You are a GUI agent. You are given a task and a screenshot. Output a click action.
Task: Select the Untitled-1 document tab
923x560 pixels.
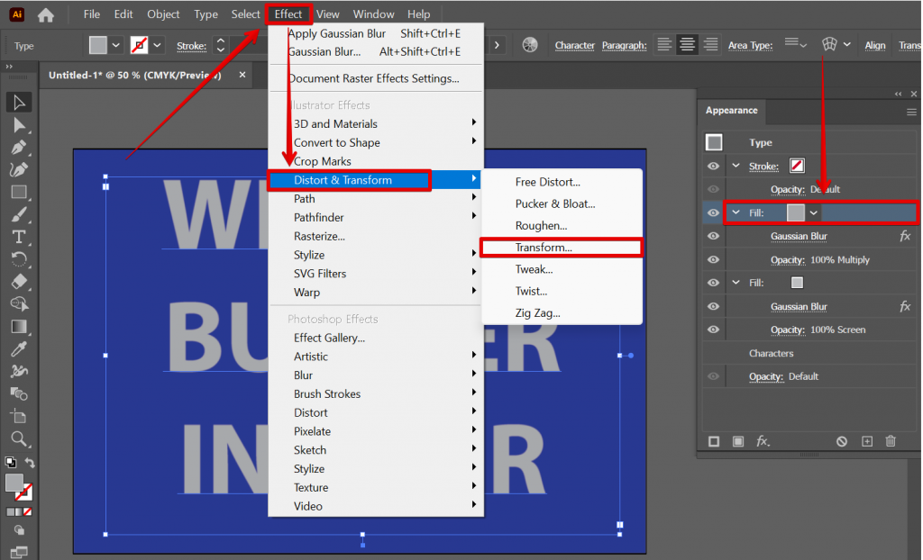coord(135,75)
